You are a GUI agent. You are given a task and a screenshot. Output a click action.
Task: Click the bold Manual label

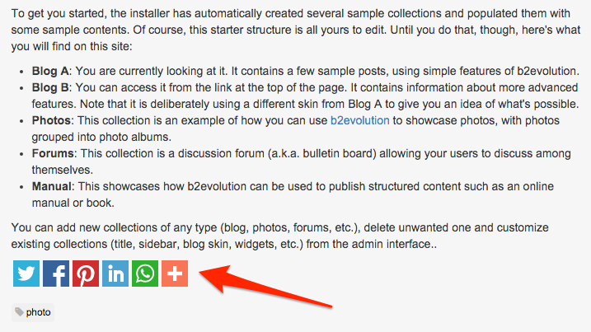[52, 186]
